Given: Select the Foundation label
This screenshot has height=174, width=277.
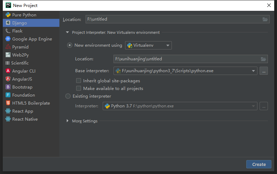Looking at the screenshot, I should click(x=23, y=95).
